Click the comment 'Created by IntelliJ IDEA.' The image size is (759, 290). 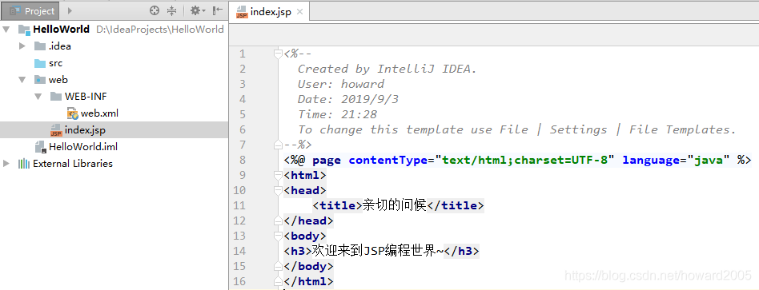[x=388, y=69]
